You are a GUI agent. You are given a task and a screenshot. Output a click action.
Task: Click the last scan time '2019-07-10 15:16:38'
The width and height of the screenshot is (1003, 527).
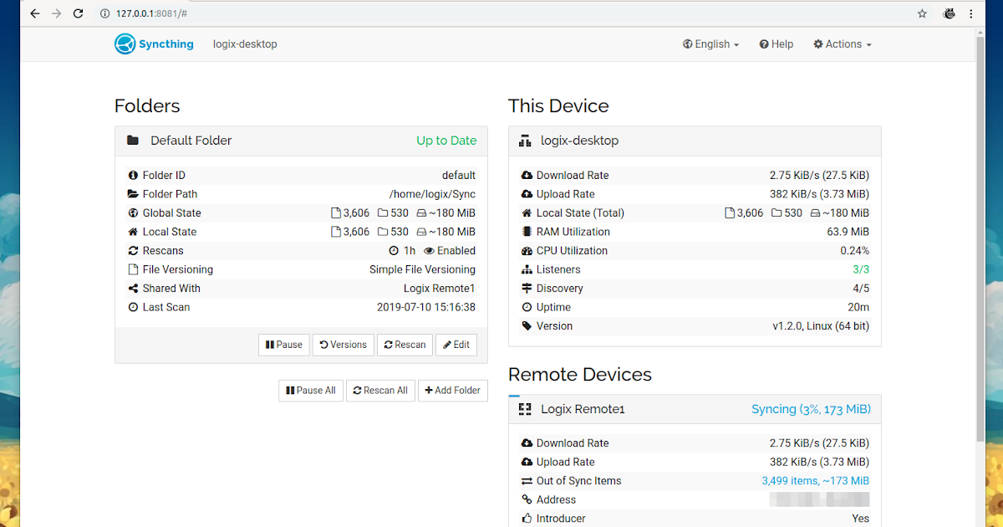(426, 307)
